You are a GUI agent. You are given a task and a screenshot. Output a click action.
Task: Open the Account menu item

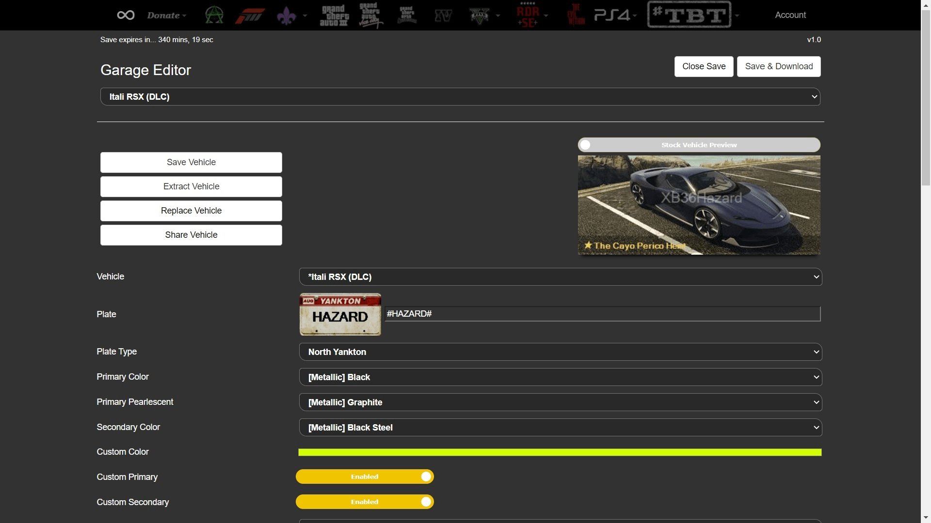790,15
